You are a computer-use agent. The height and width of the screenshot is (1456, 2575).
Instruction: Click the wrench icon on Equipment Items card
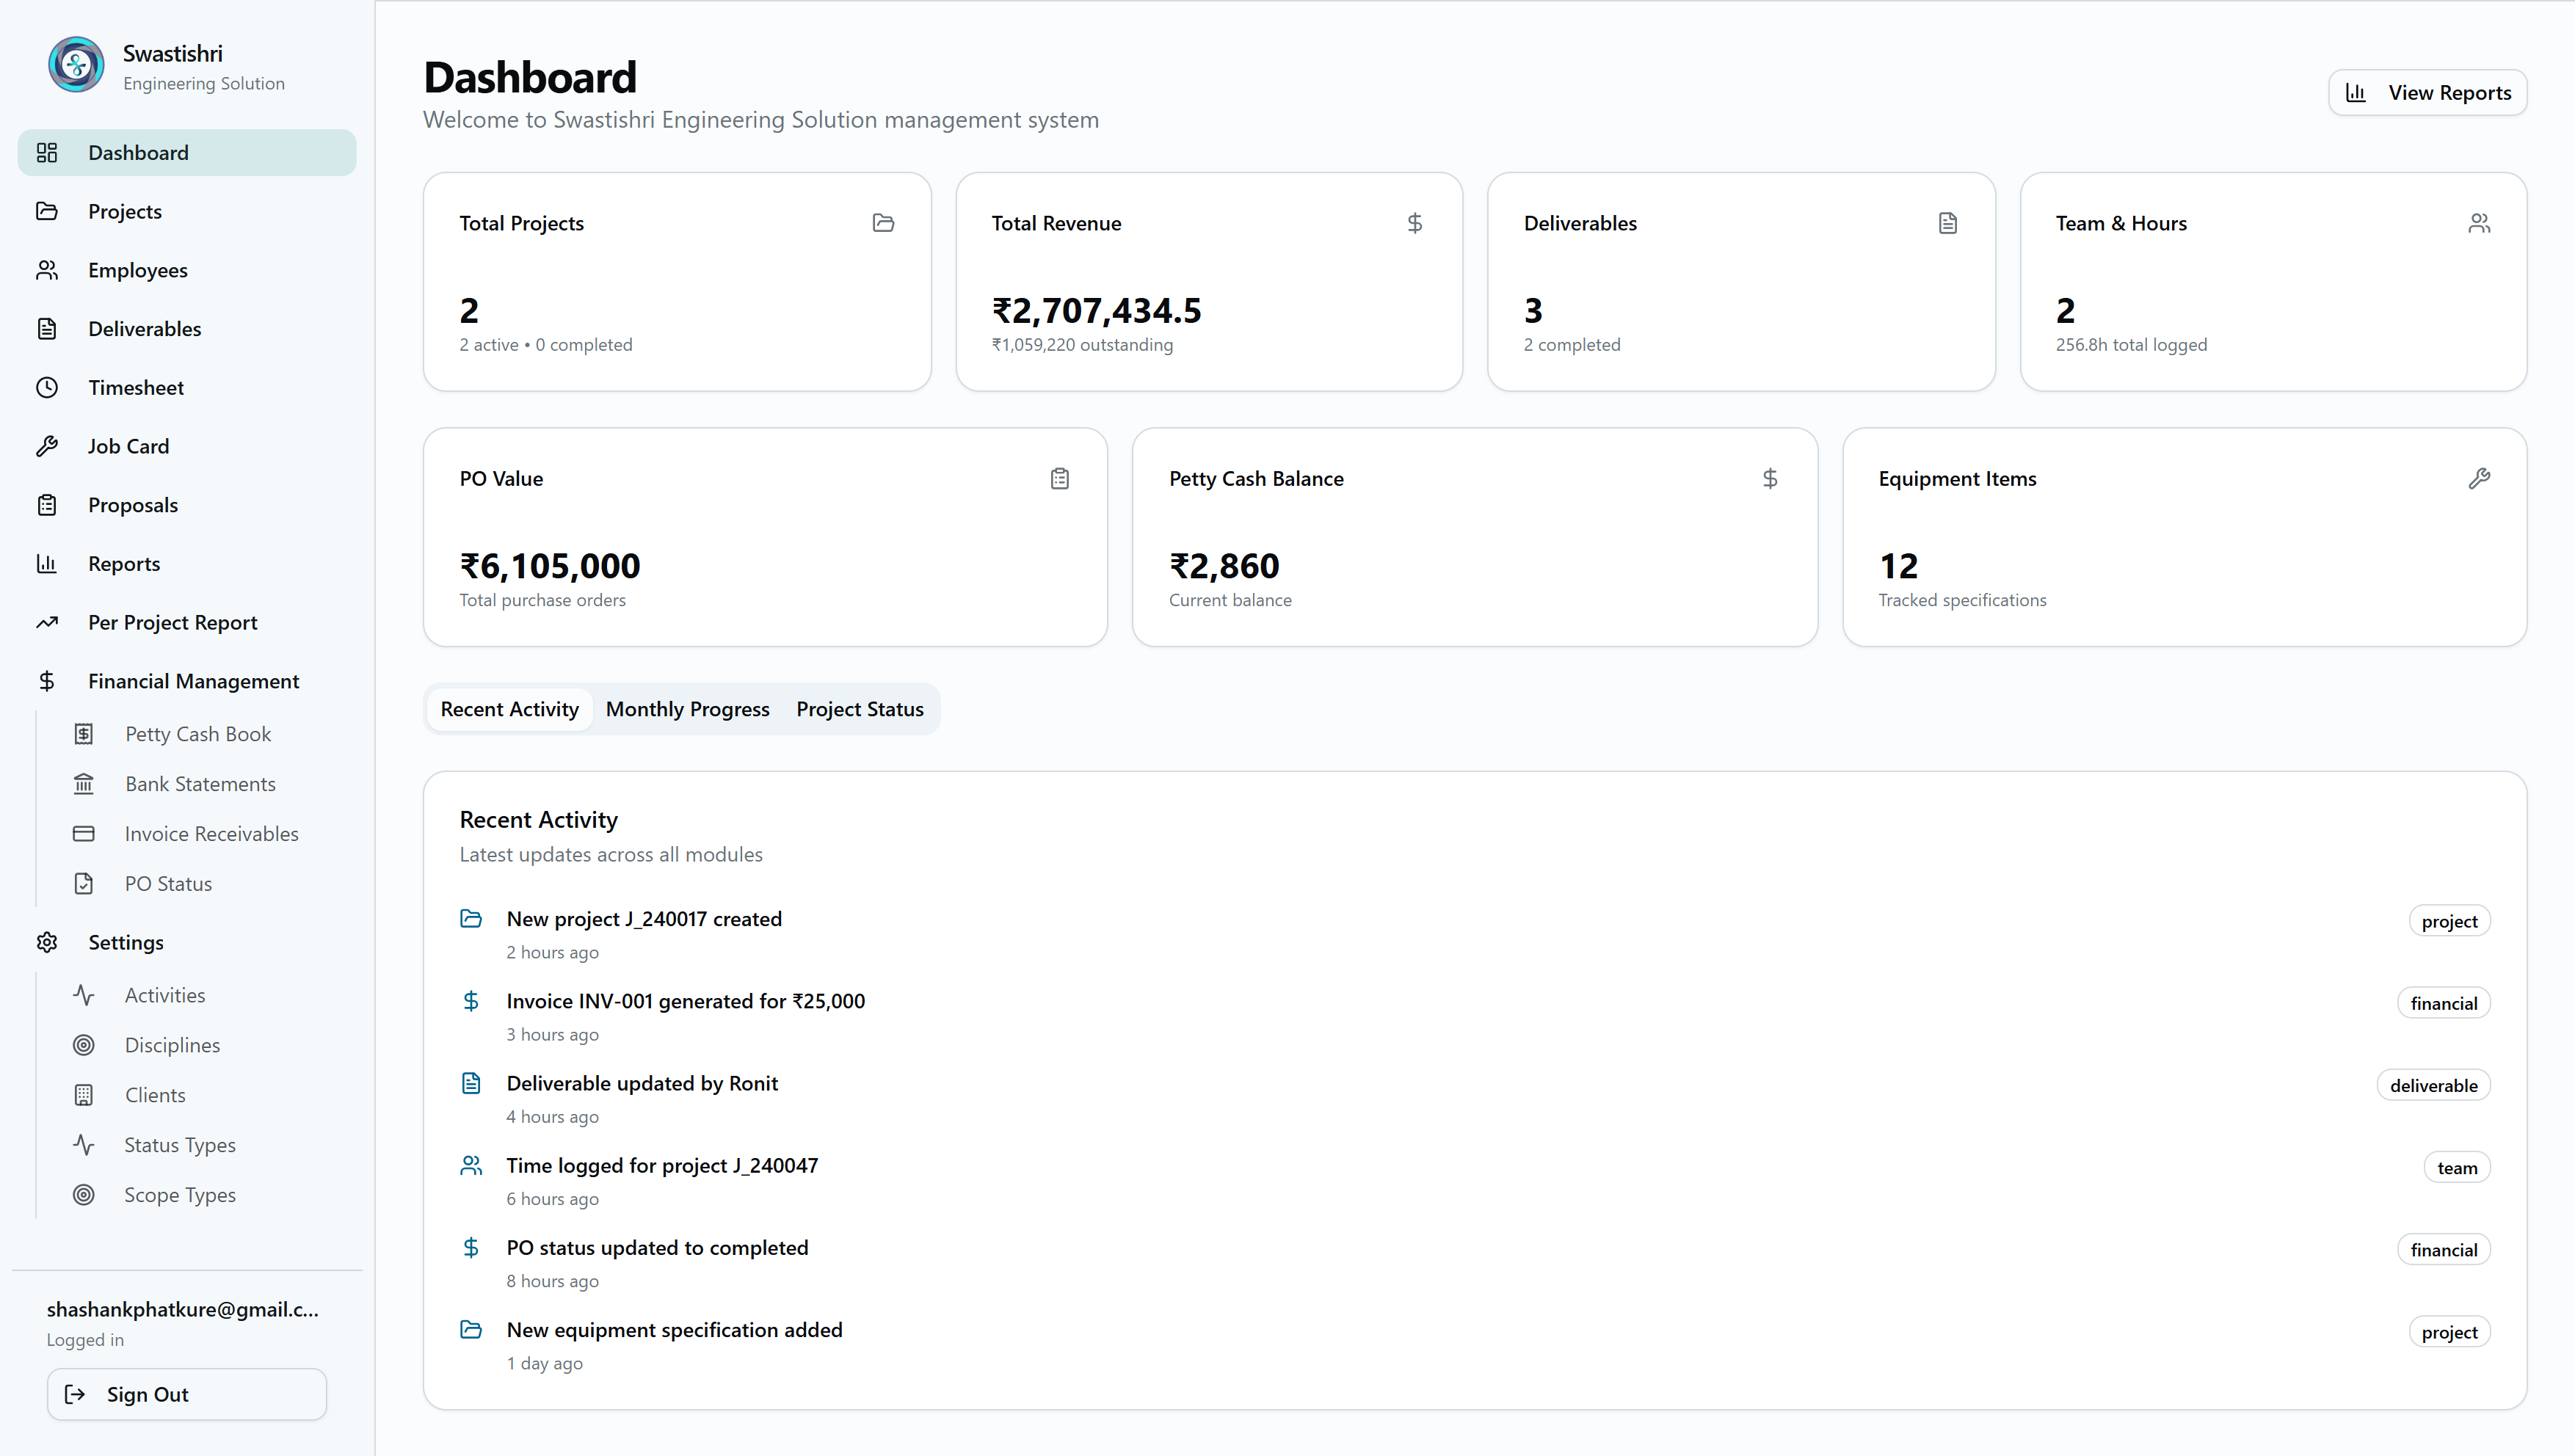coord(2479,479)
